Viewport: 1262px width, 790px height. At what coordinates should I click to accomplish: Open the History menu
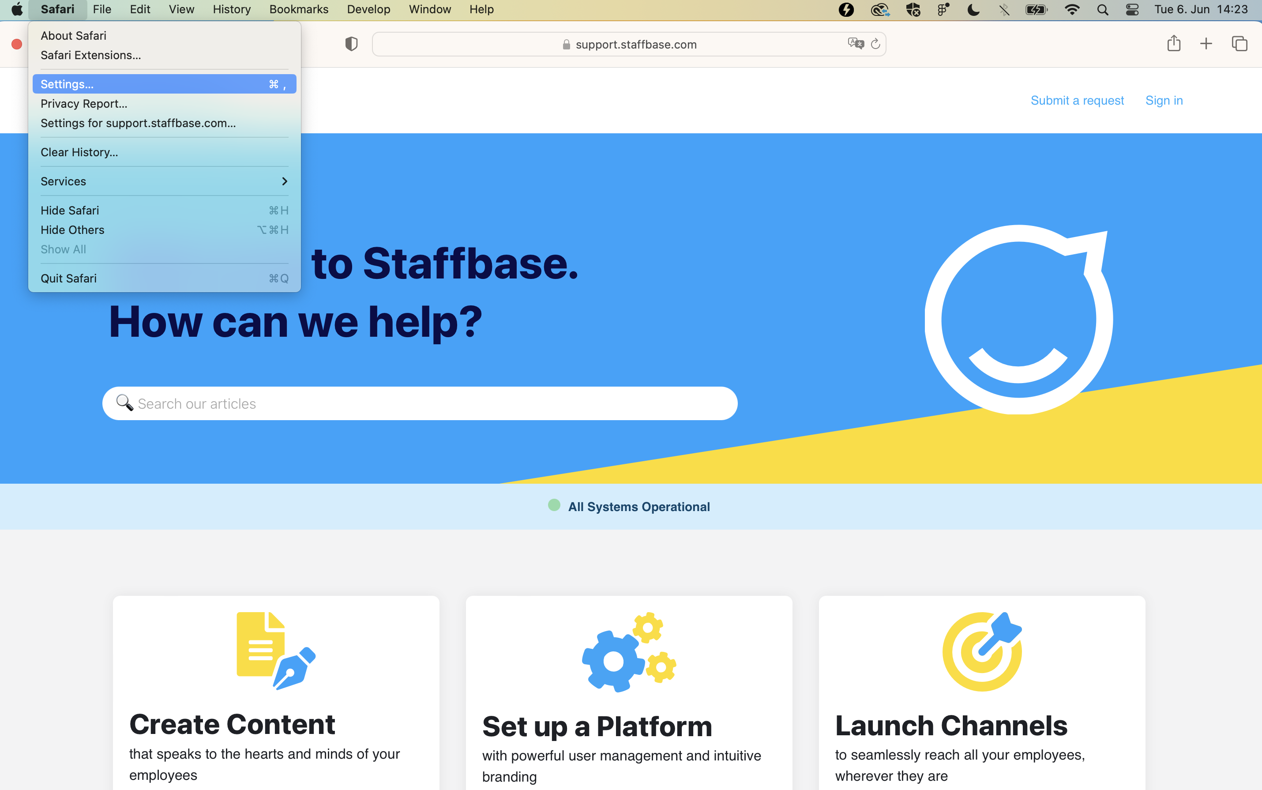click(231, 9)
